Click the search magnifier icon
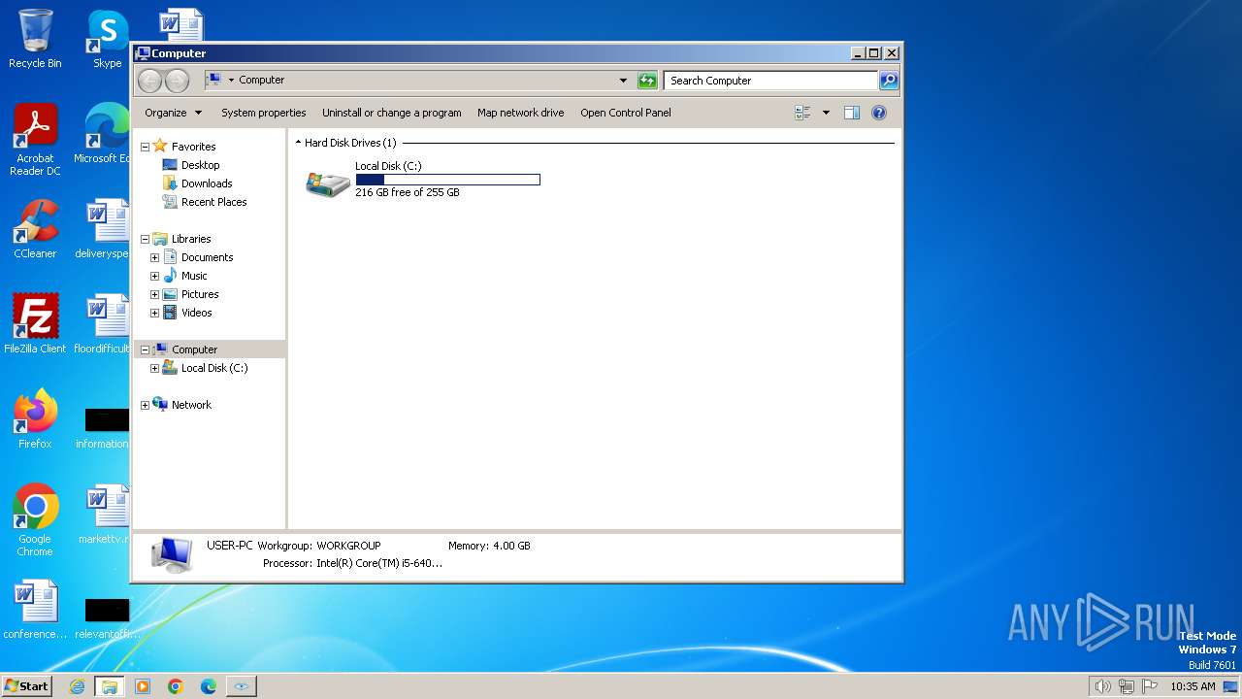The height and width of the screenshot is (699, 1242). [889, 81]
